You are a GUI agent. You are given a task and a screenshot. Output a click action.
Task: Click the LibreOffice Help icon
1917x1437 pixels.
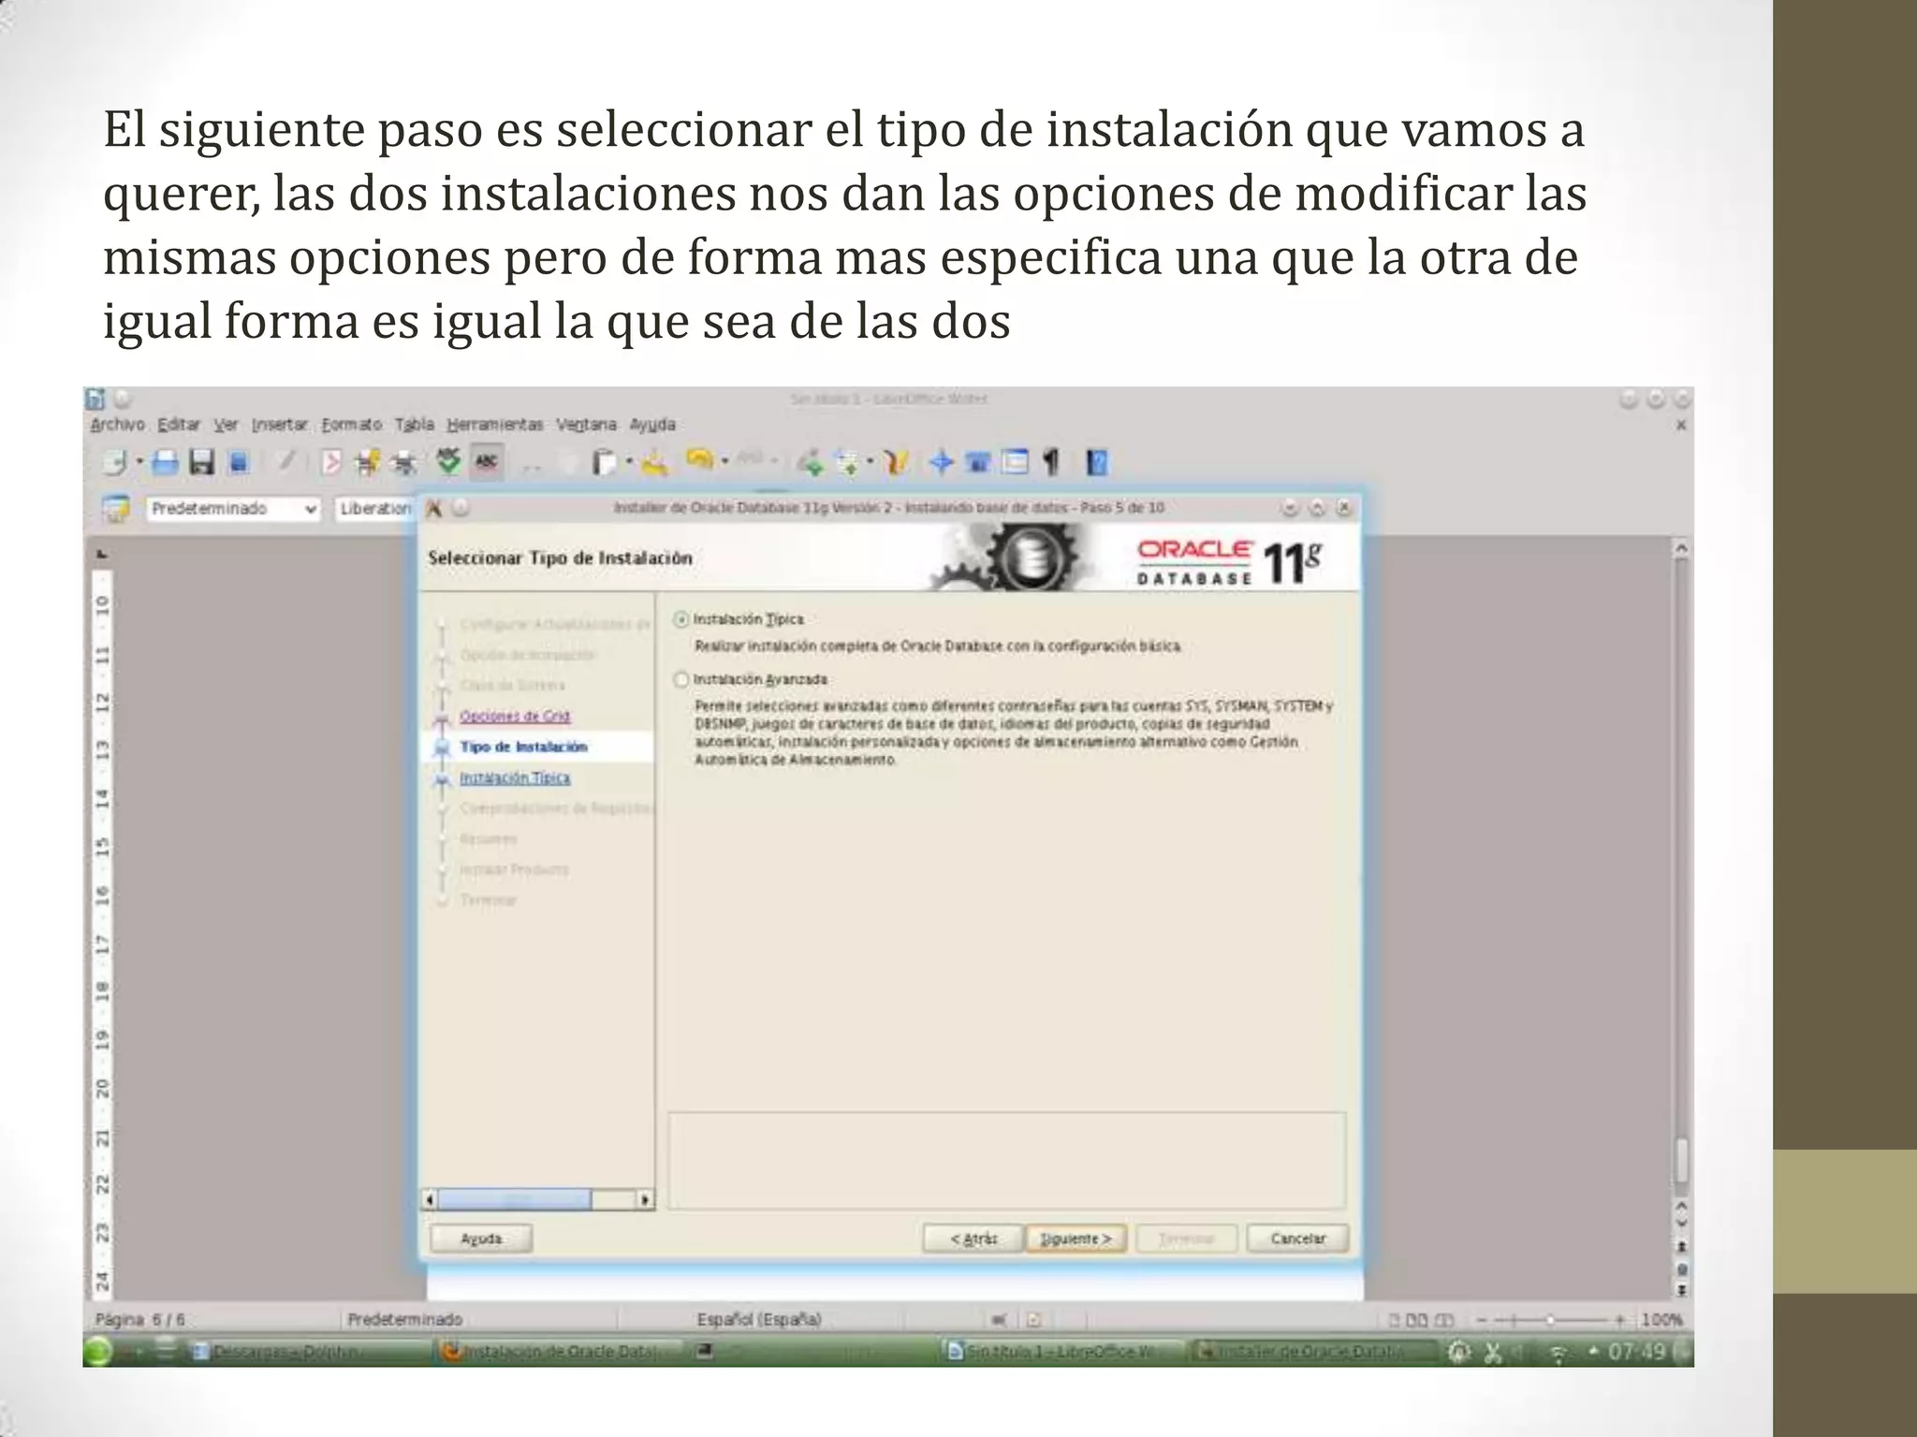(x=1097, y=462)
